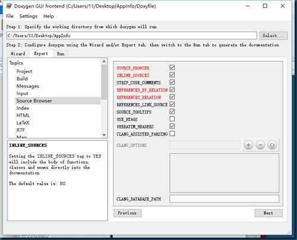
Task: Click the CLANG_OPTIONS text field
Action: click(x=205, y=145)
